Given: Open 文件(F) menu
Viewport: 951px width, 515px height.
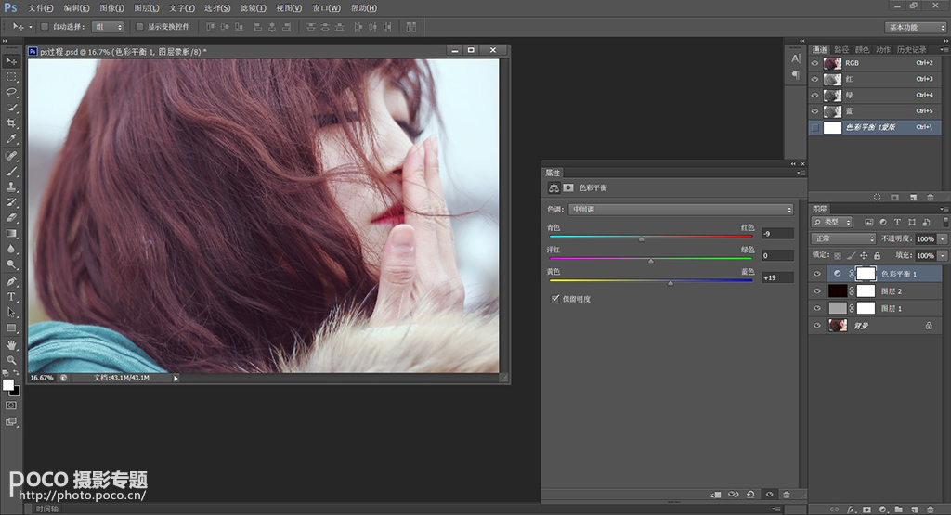Looking at the screenshot, I should [x=40, y=7].
